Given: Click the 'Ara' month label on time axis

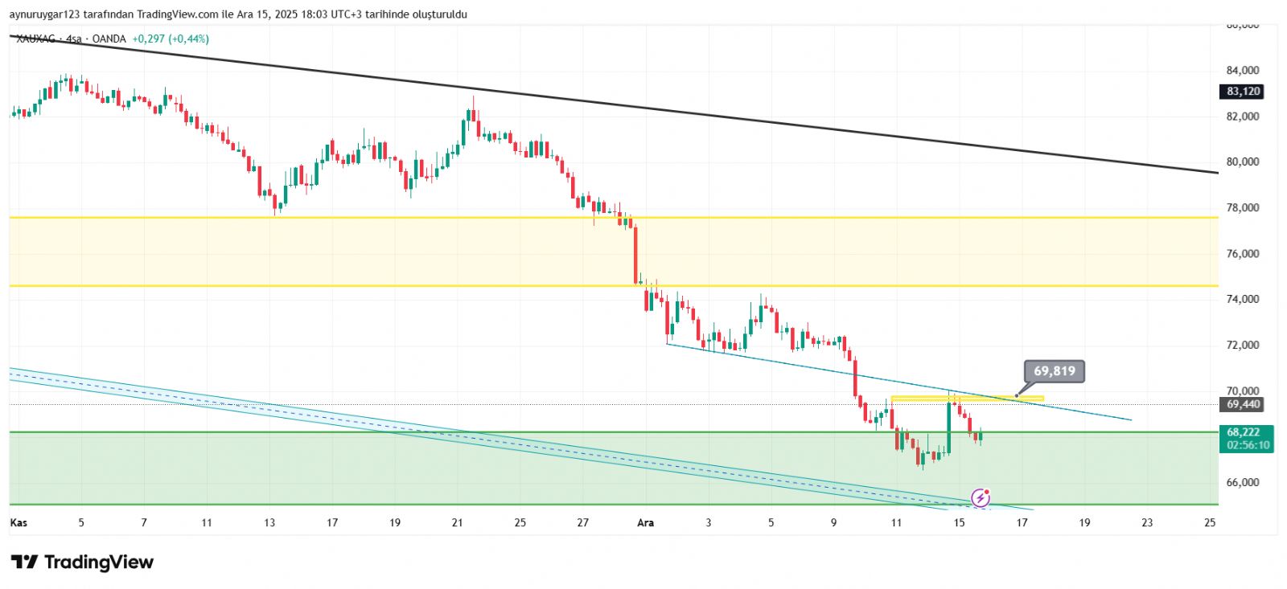Looking at the screenshot, I should pos(645,523).
